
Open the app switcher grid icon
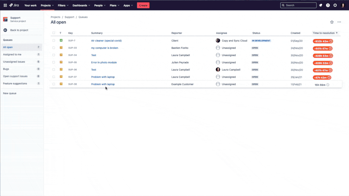5,5
